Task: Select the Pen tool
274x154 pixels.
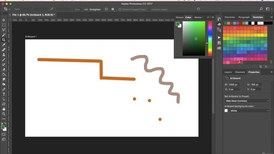Action: point(4,89)
